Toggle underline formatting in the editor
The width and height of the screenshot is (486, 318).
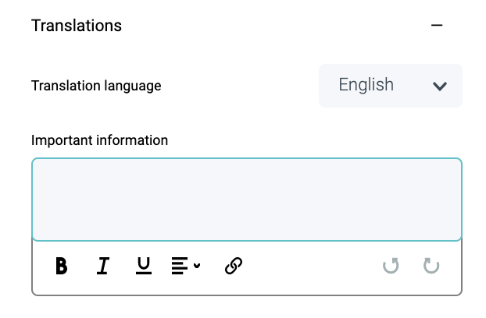tap(143, 267)
